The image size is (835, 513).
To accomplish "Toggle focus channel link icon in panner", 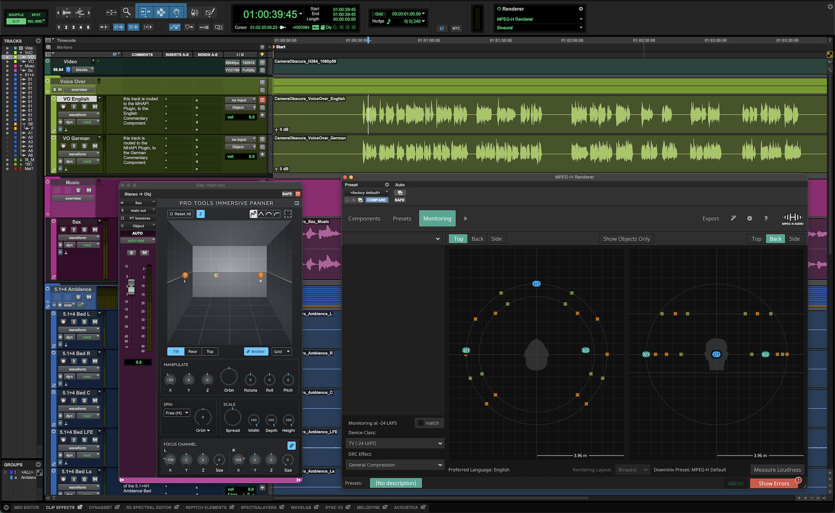I will point(291,445).
